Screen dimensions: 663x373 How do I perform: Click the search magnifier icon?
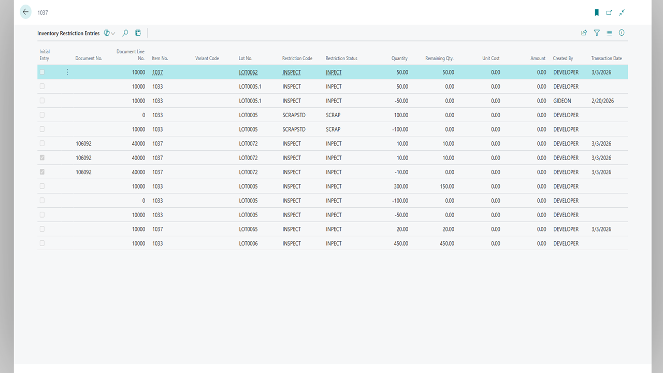point(125,33)
